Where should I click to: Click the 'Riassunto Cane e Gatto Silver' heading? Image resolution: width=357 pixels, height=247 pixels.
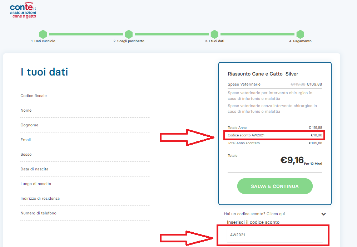tap(263, 74)
